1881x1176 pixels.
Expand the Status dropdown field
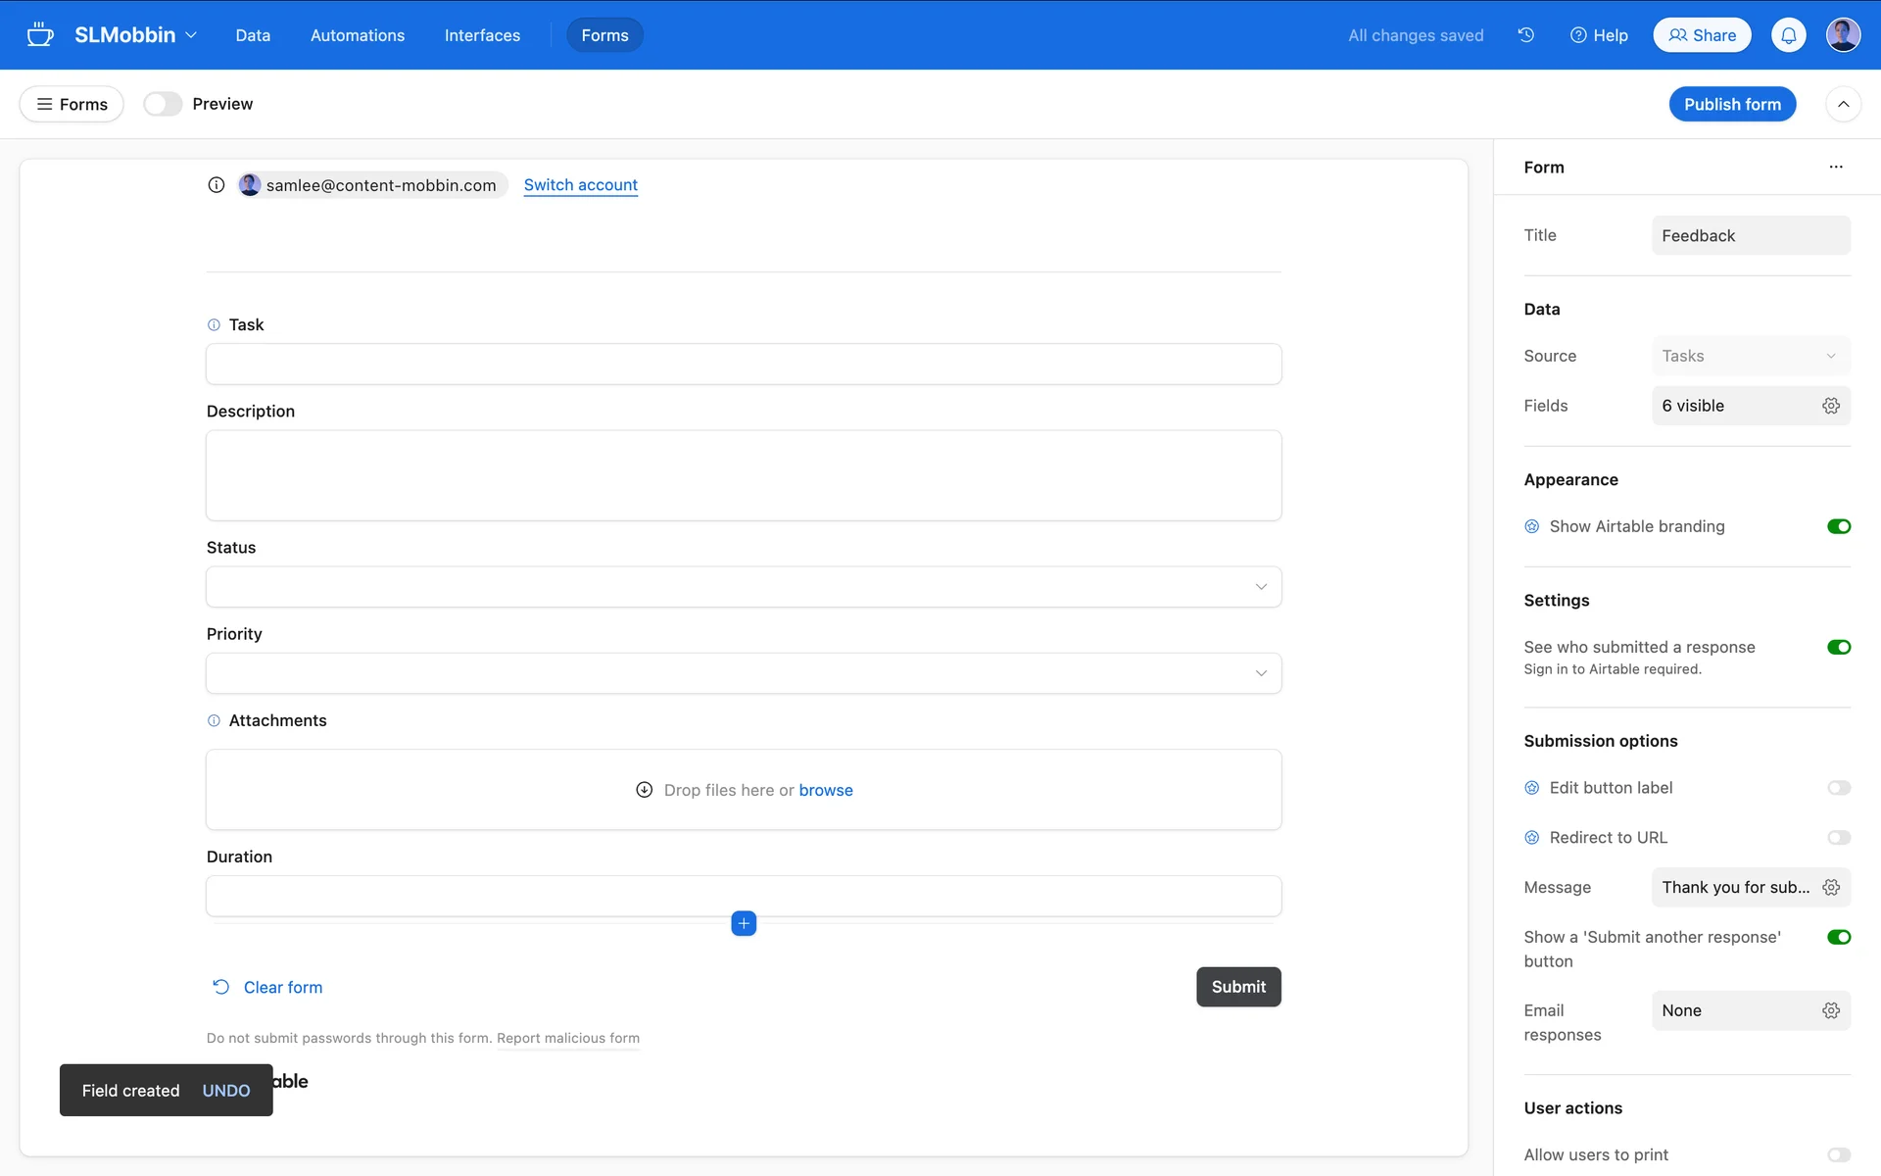(743, 587)
